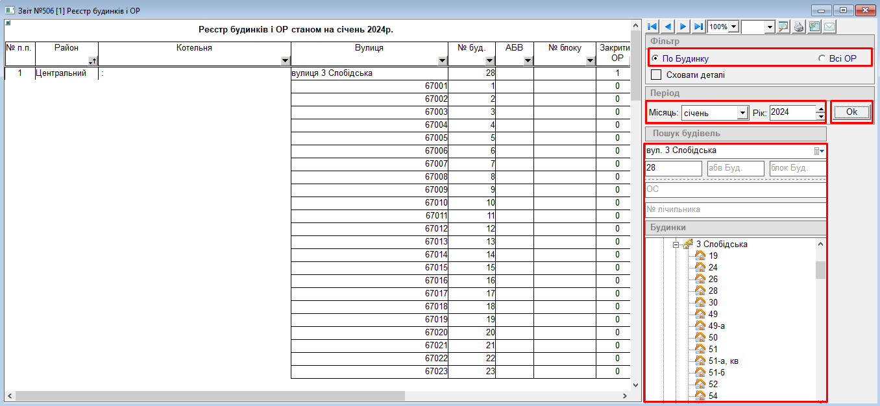Select the 'По Будинку' radio option

tap(655, 58)
